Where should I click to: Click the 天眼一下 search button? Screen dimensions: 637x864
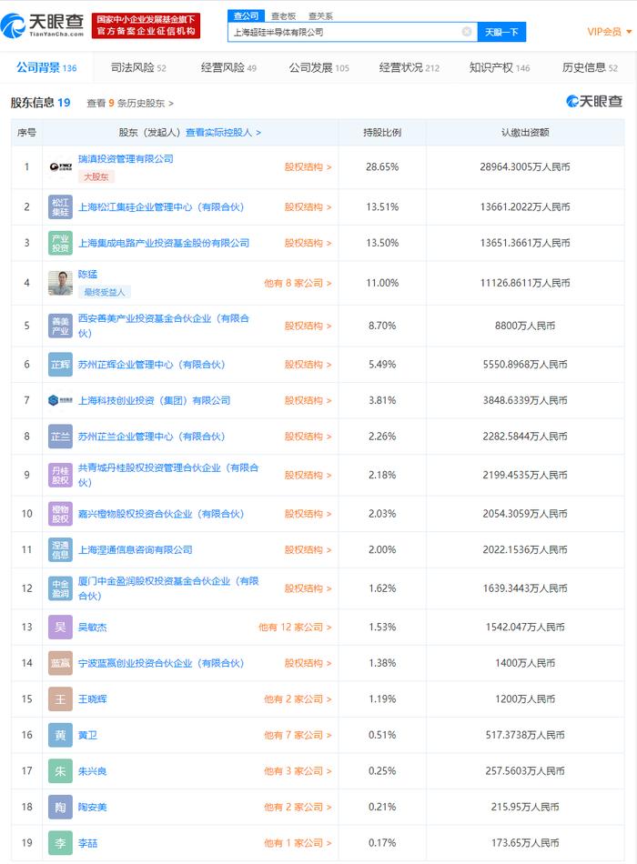tap(501, 32)
